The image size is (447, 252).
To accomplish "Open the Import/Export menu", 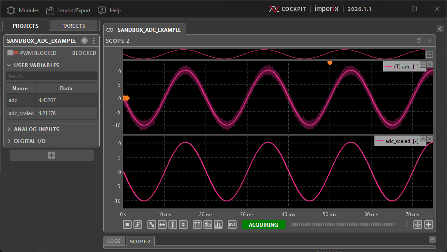I will pos(69,10).
